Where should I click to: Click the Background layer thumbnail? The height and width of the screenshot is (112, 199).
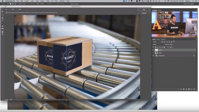(x=156, y=56)
